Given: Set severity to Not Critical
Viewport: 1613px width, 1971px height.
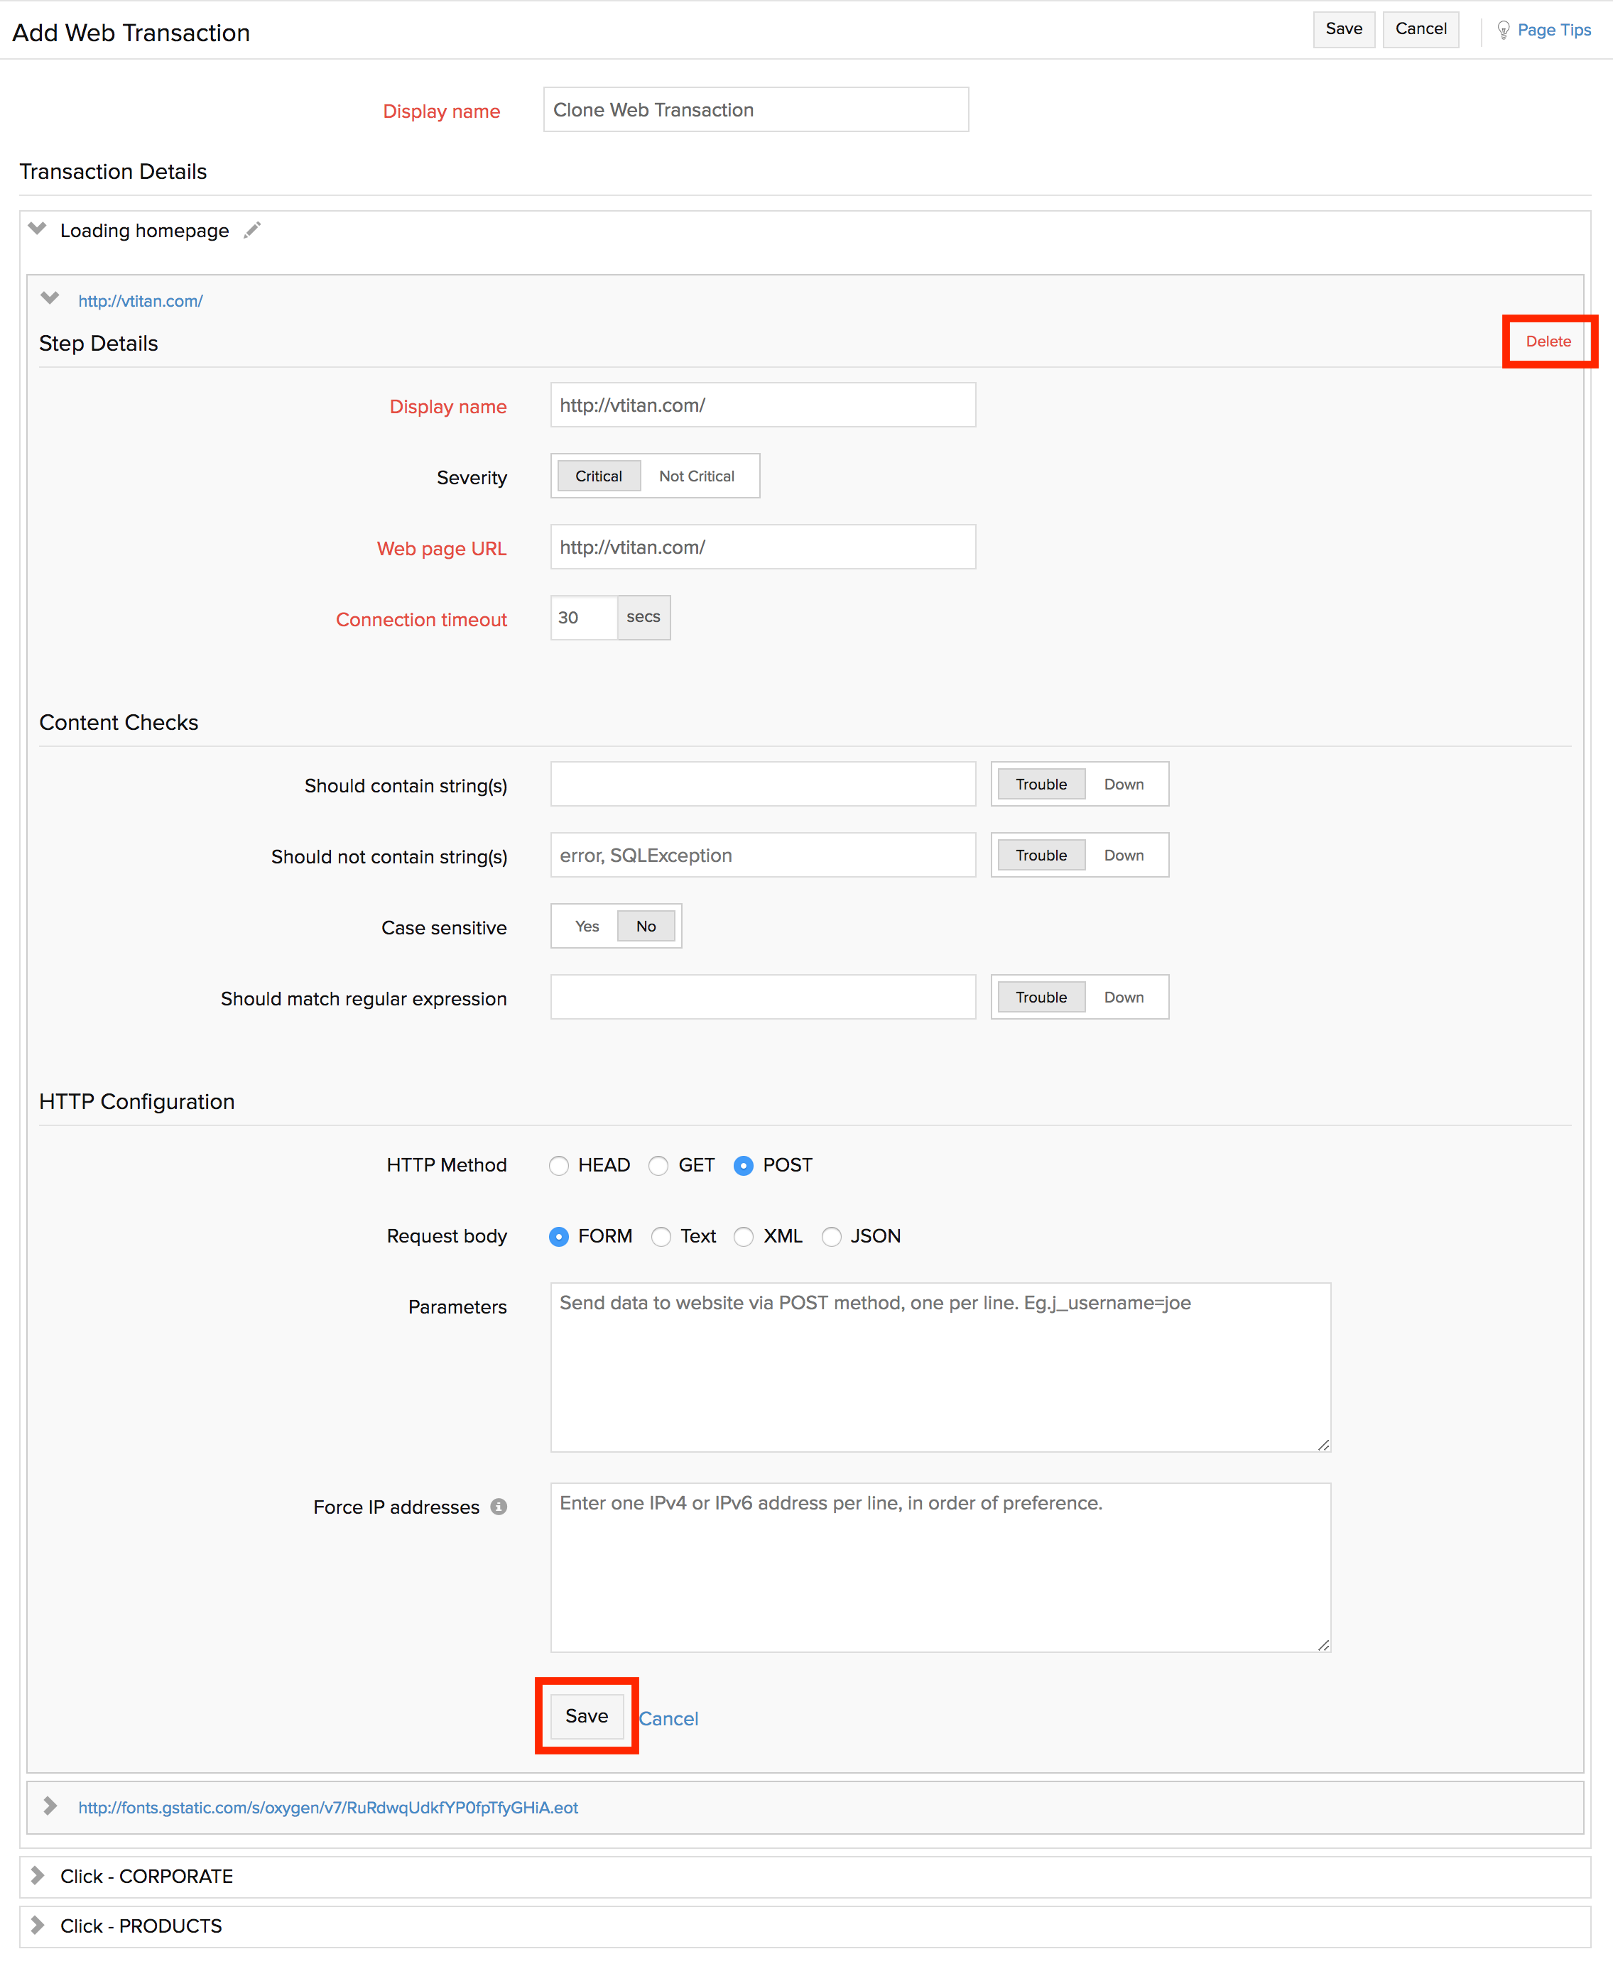Looking at the screenshot, I should click(x=696, y=476).
